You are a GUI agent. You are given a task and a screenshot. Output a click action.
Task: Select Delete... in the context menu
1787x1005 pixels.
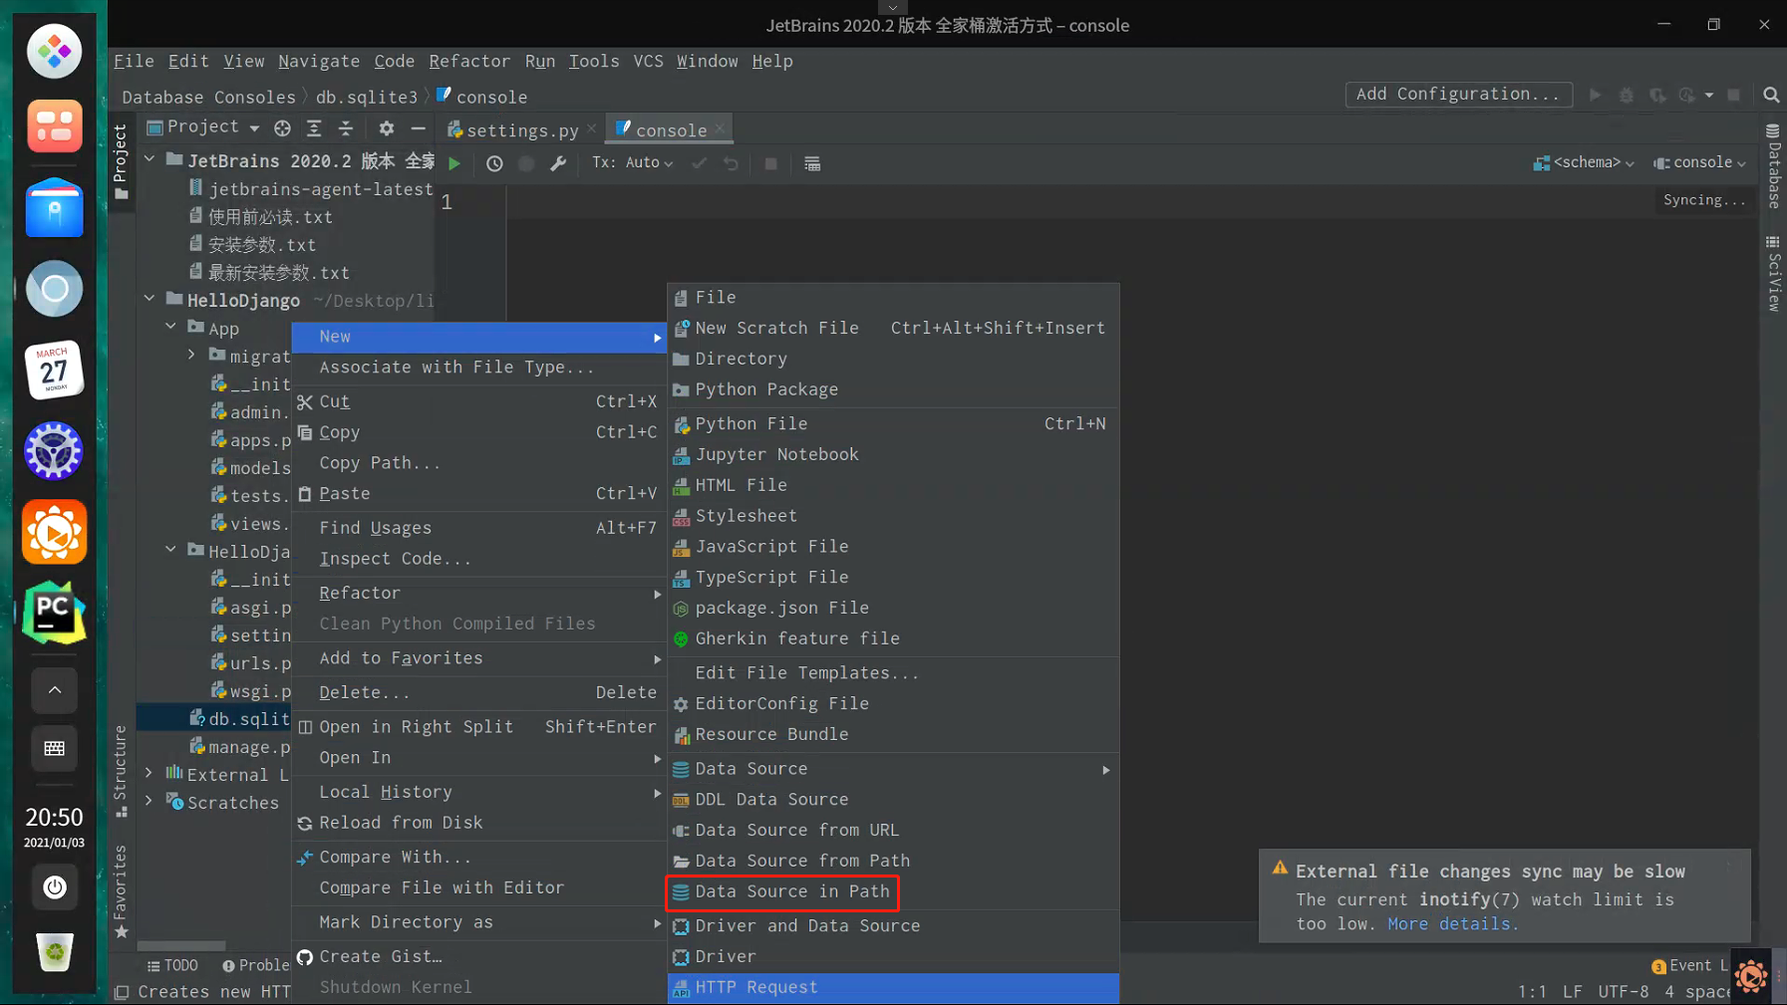[478, 693]
